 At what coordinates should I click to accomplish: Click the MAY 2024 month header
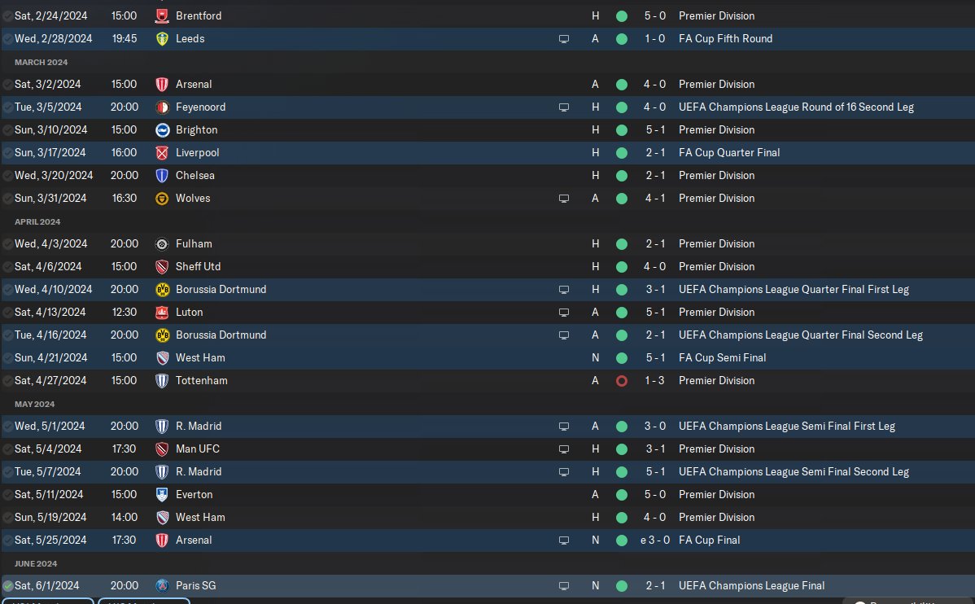[x=35, y=405]
